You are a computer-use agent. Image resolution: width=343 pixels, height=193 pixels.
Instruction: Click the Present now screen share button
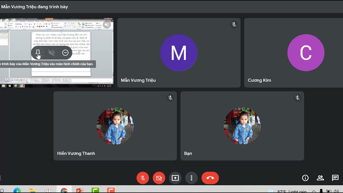coord(175,178)
